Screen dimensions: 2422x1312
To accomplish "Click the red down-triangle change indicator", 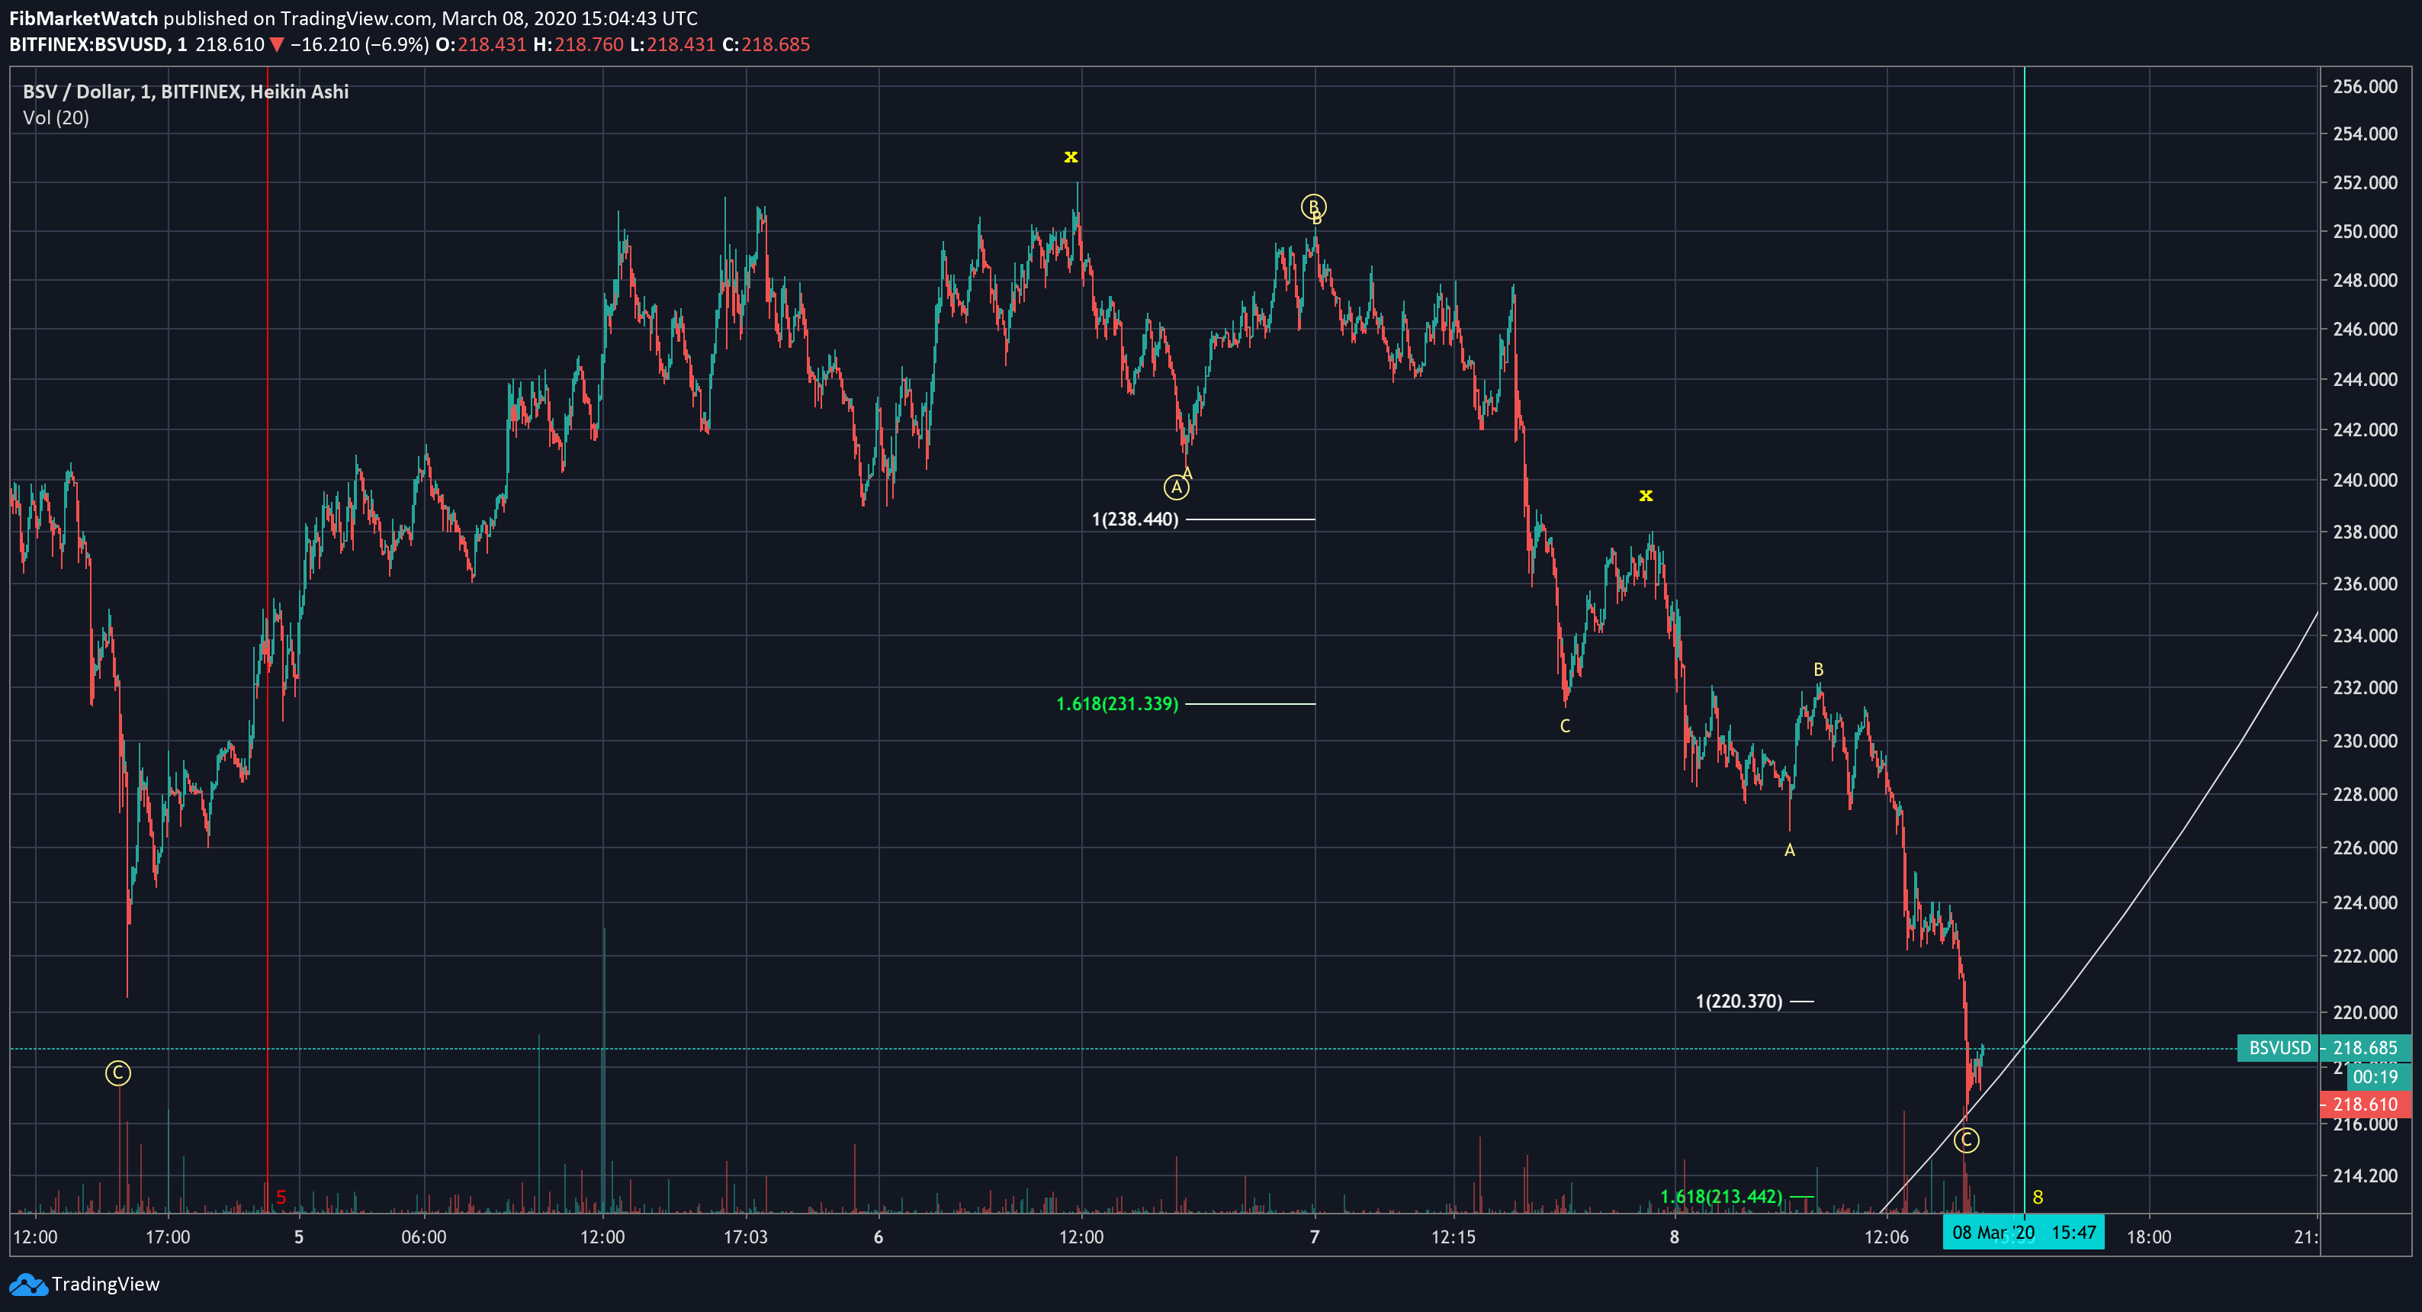I will point(276,45).
